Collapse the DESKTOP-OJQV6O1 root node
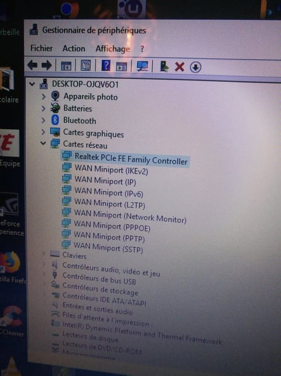The width and height of the screenshot is (281, 376). coord(32,84)
